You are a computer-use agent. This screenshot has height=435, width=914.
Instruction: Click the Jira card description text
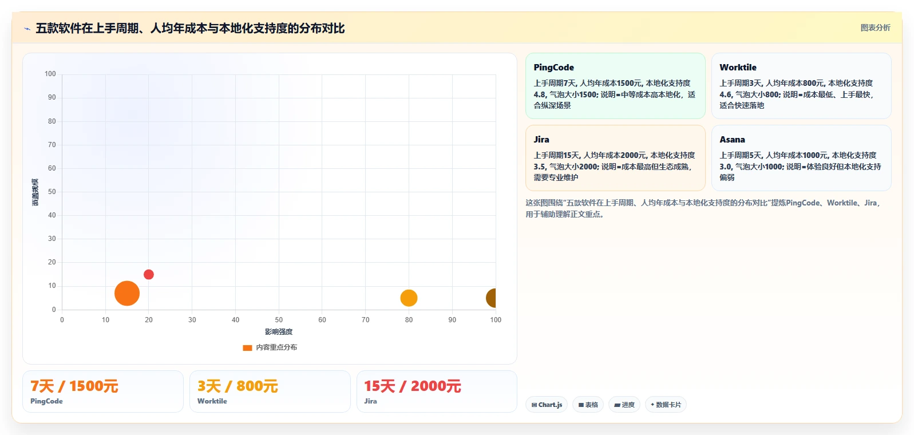click(615, 167)
